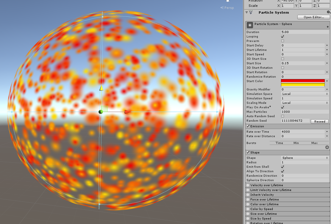Enable Inherit Velocity module
Screen dimensions: 331x224
(248, 195)
